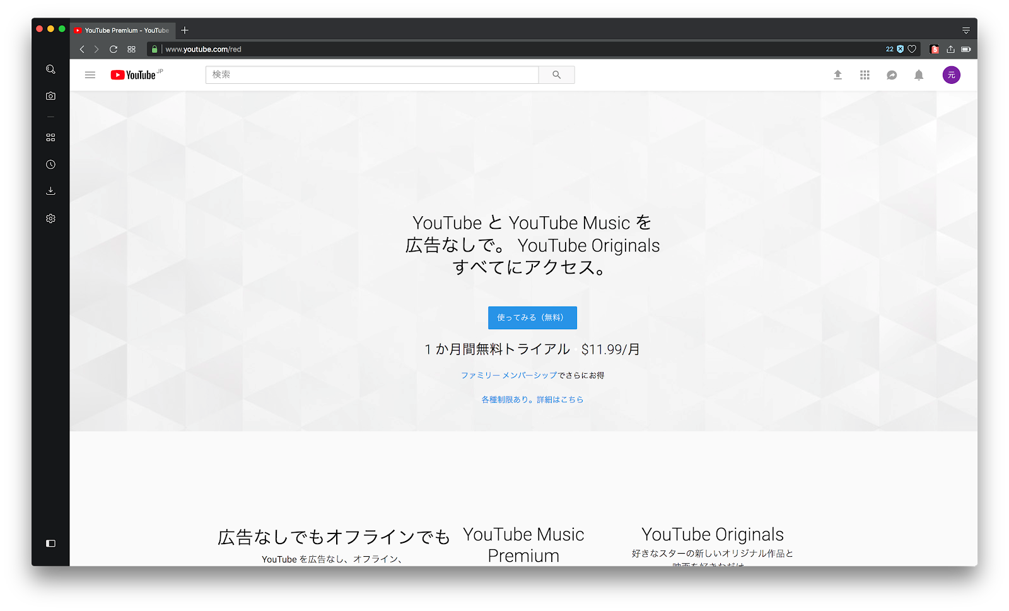This screenshot has width=1009, height=611.
Task: Bookmark page with heart icon
Action: (912, 49)
